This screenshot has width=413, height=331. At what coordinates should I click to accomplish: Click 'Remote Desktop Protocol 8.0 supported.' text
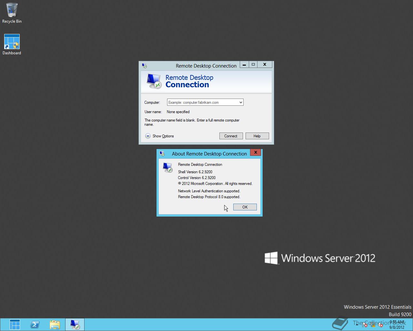click(209, 197)
